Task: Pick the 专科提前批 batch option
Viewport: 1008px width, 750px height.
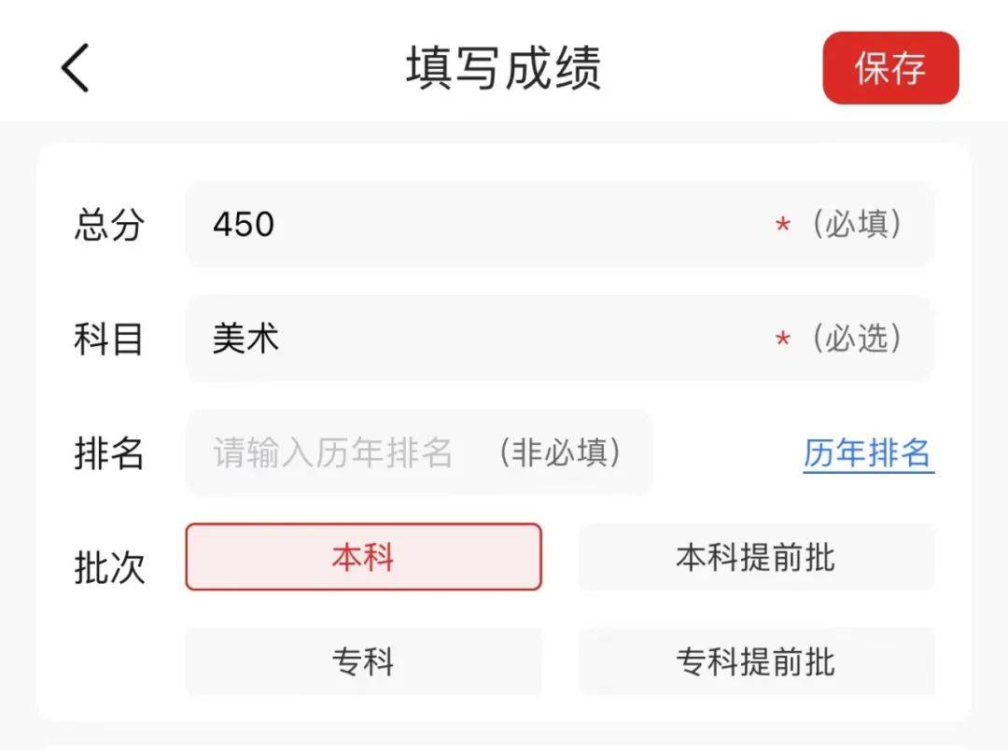Action: click(756, 661)
